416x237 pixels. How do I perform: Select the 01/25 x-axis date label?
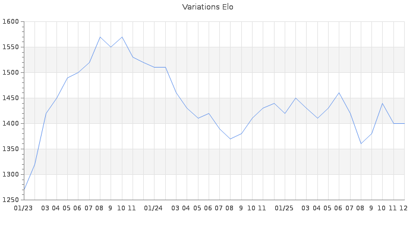click(285, 208)
